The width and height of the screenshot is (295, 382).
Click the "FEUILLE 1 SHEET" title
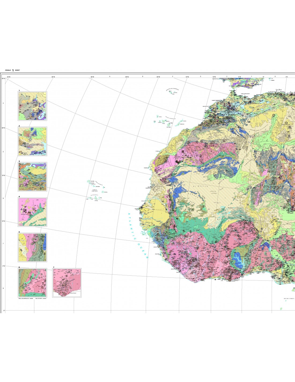[x=12, y=70]
